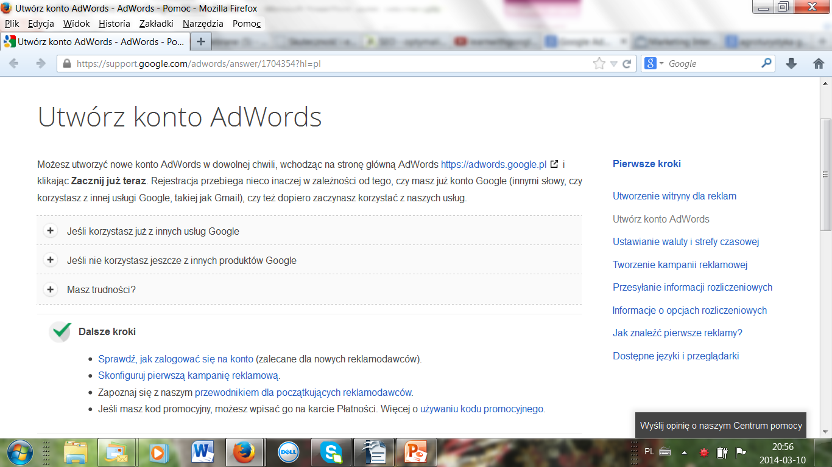Viewport: 832px width, 467px height.
Task: Open 'używaniu kodu promocyjnego' link
Action: pyautogui.click(x=481, y=409)
